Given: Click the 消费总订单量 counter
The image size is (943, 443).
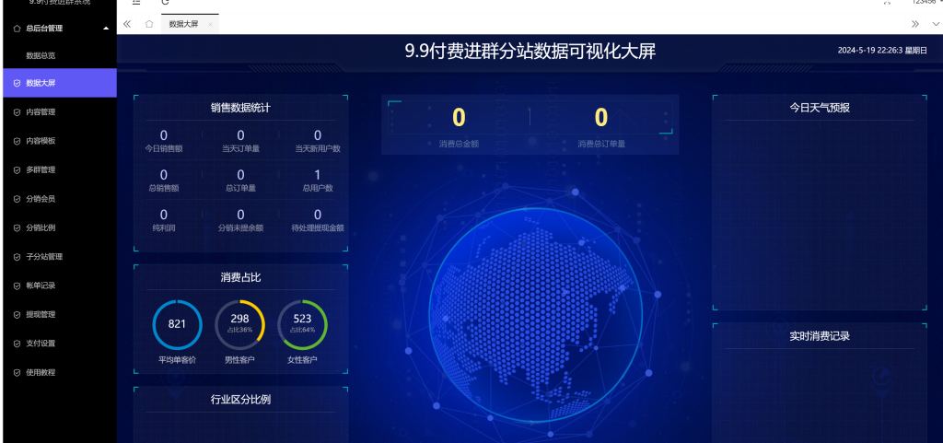Looking at the screenshot, I should [x=601, y=126].
